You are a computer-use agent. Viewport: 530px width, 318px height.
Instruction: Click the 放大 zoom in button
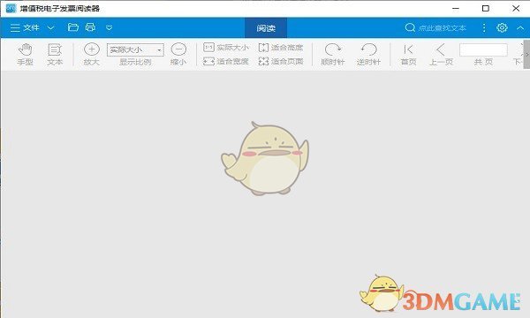point(91,54)
